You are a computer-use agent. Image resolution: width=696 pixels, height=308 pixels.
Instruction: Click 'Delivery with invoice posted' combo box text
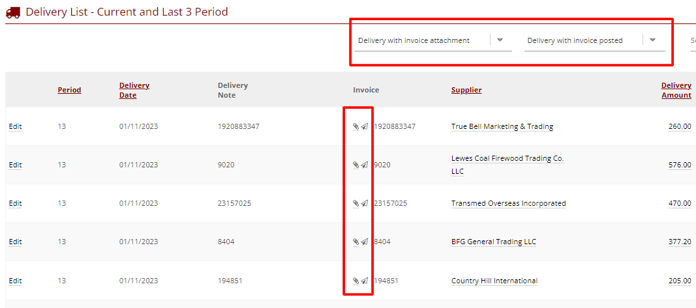coord(575,40)
